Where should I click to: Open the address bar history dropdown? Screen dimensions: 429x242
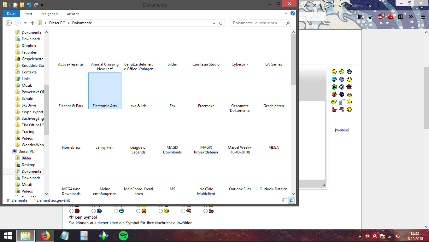pos(214,23)
